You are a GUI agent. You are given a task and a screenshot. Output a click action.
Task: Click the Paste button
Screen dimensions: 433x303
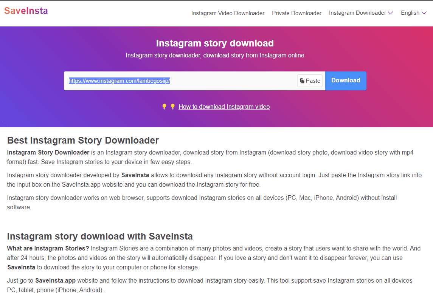310,80
